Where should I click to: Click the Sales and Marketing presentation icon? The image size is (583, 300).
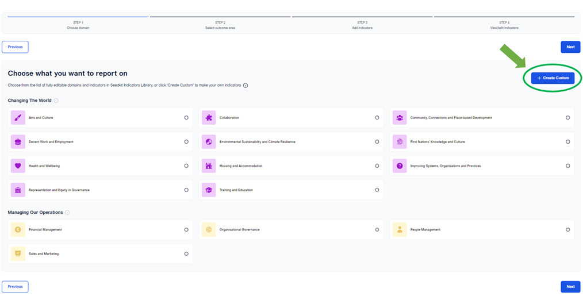tap(18, 254)
